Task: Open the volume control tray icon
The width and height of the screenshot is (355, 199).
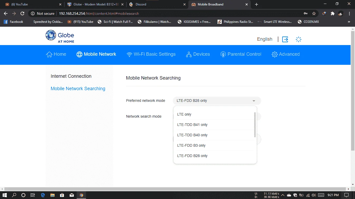Action: pos(314,195)
